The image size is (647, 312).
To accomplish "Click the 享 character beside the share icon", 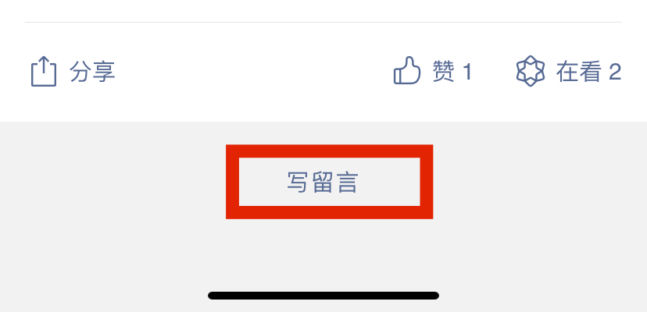I will (x=104, y=71).
